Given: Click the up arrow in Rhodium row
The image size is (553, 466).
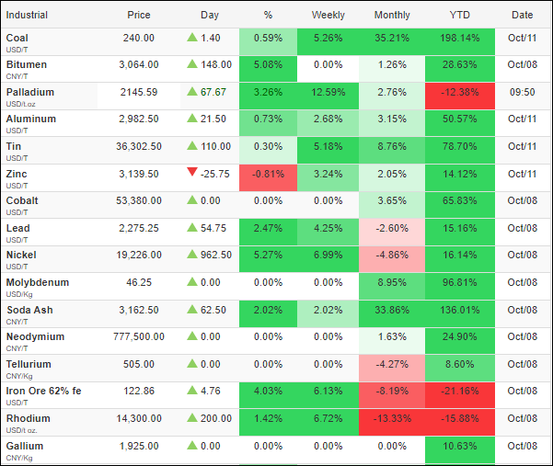Looking at the screenshot, I should (192, 419).
